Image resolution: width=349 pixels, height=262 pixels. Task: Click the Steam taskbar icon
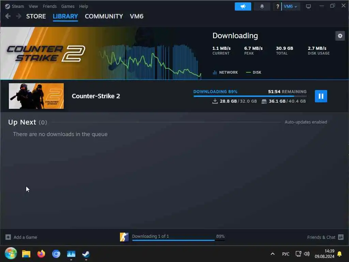click(x=86, y=254)
